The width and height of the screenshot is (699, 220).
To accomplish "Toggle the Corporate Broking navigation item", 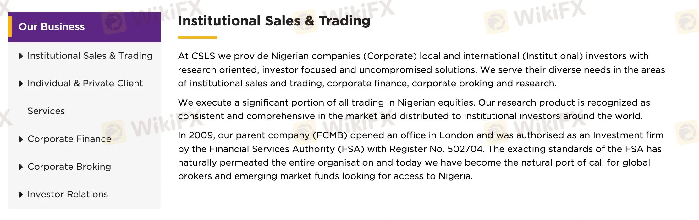I will tap(69, 167).
